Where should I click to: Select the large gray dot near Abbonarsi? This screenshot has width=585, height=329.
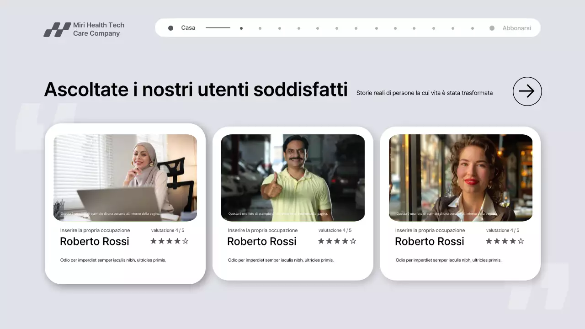491,27
